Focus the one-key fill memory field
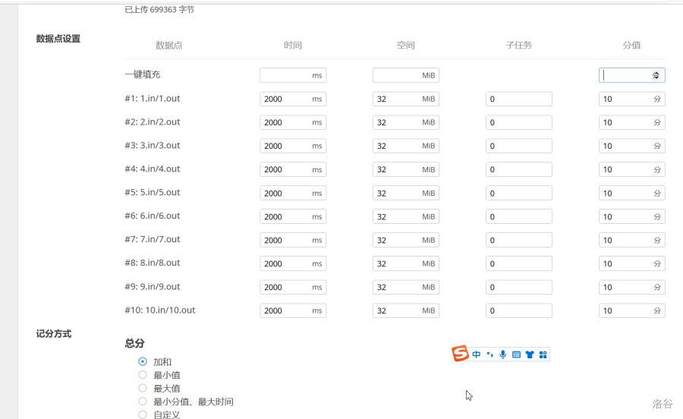This screenshot has height=419, width=683. (x=405, y=75)
